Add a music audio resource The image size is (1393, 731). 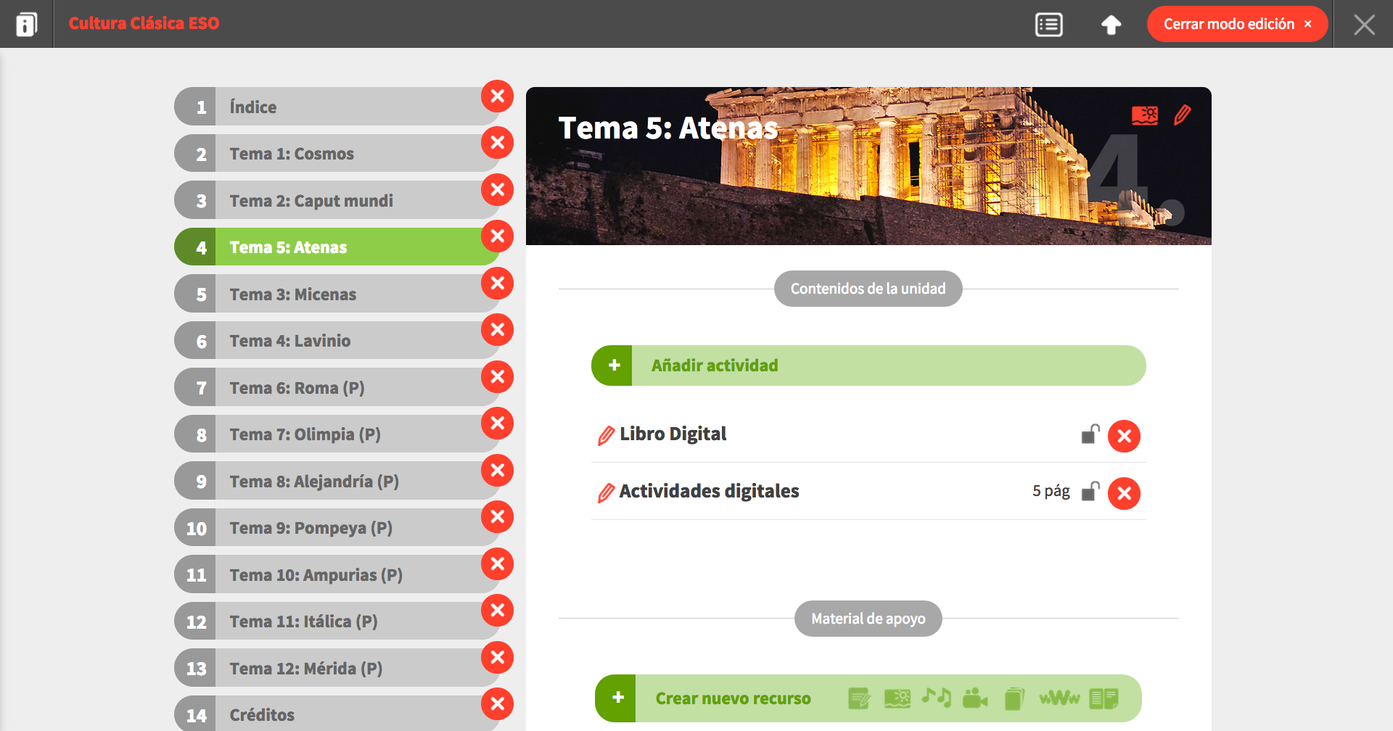pyautogui.click(x=936, y=698)
